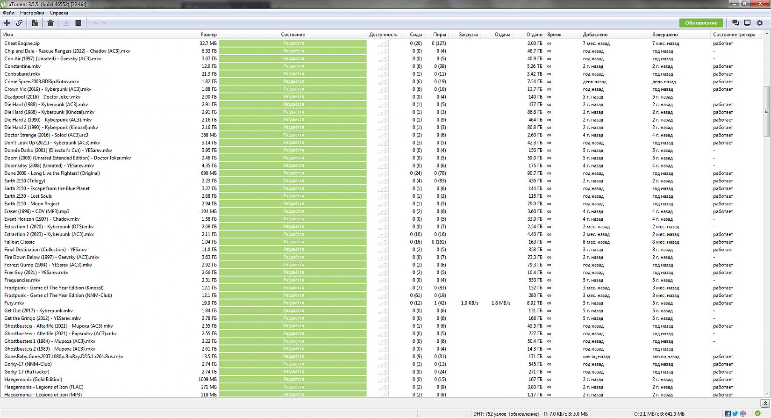Click the progress bar of Fallout Classic
Viewport: 771px width, 418px height.
(x=293, y=242)
